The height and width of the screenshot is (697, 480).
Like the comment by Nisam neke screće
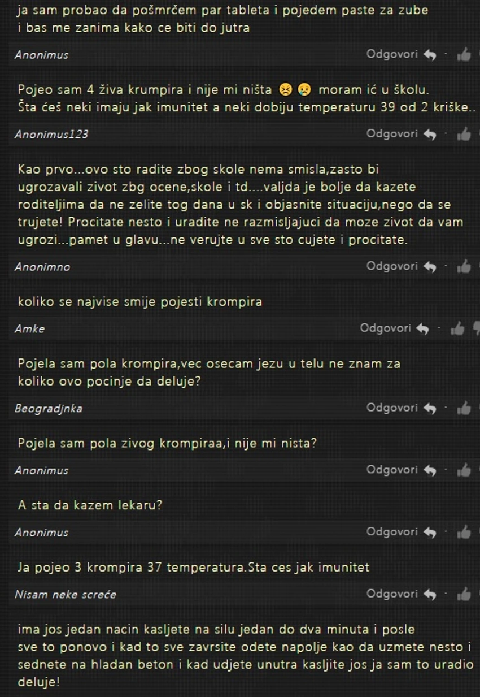point(464,595)
